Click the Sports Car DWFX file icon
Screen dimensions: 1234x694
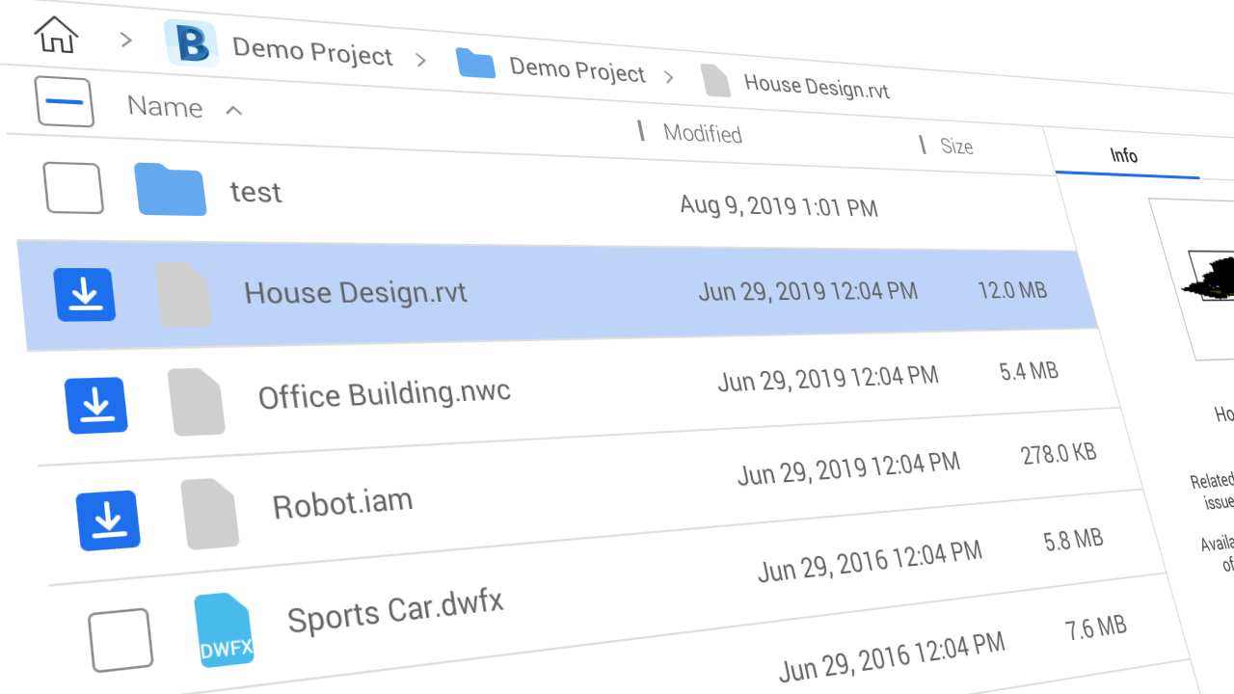(x=224, y=630)
